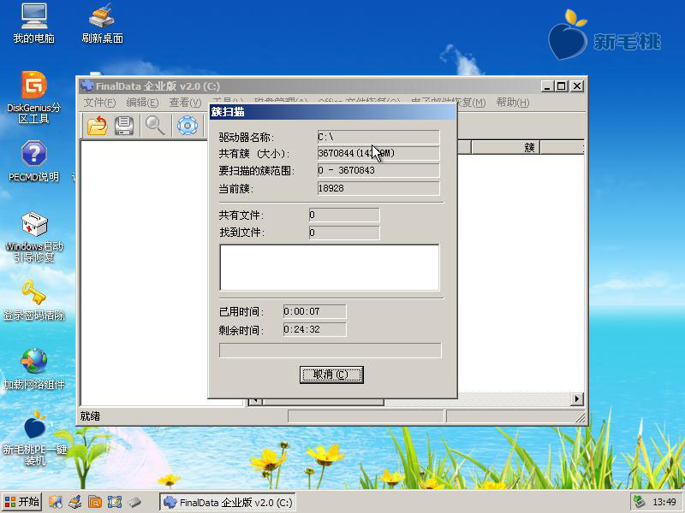
Task: Click the orange folder search quick launch icon
Action: point(95,502)
